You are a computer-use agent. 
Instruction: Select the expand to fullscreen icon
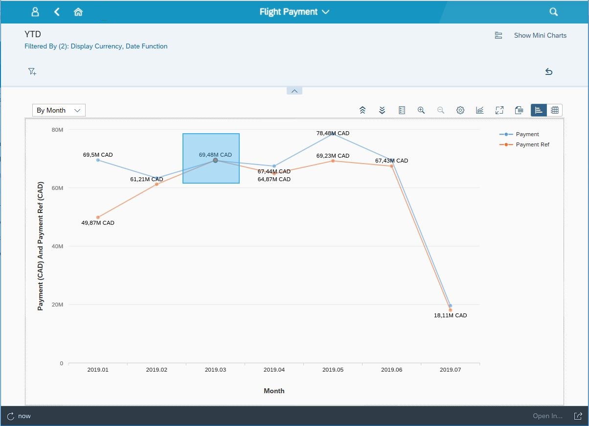tap(499, 110)
